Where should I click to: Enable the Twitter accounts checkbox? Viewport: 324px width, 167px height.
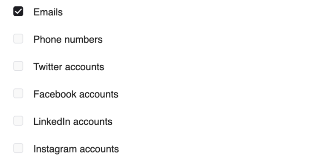coord(18,66)
